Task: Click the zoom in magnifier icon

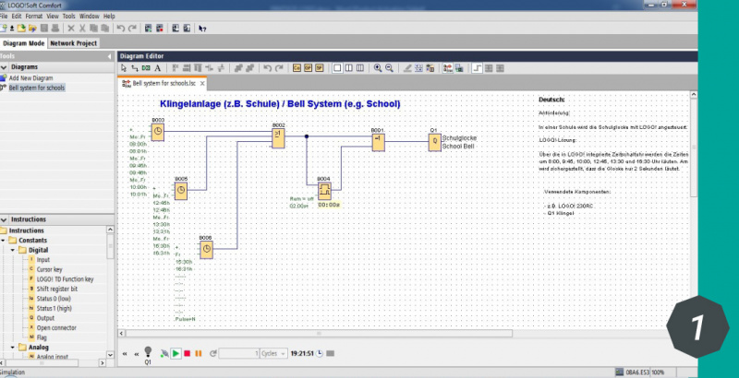Action: click(x=378, y=67)
